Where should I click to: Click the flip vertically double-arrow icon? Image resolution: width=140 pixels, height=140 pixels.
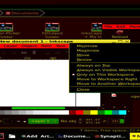[x=34, y=52]
